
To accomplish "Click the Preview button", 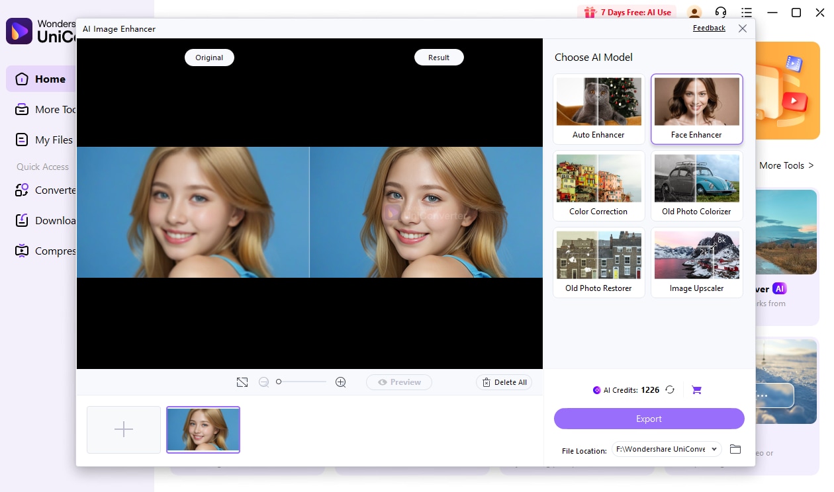I will [x=399, y=382].
